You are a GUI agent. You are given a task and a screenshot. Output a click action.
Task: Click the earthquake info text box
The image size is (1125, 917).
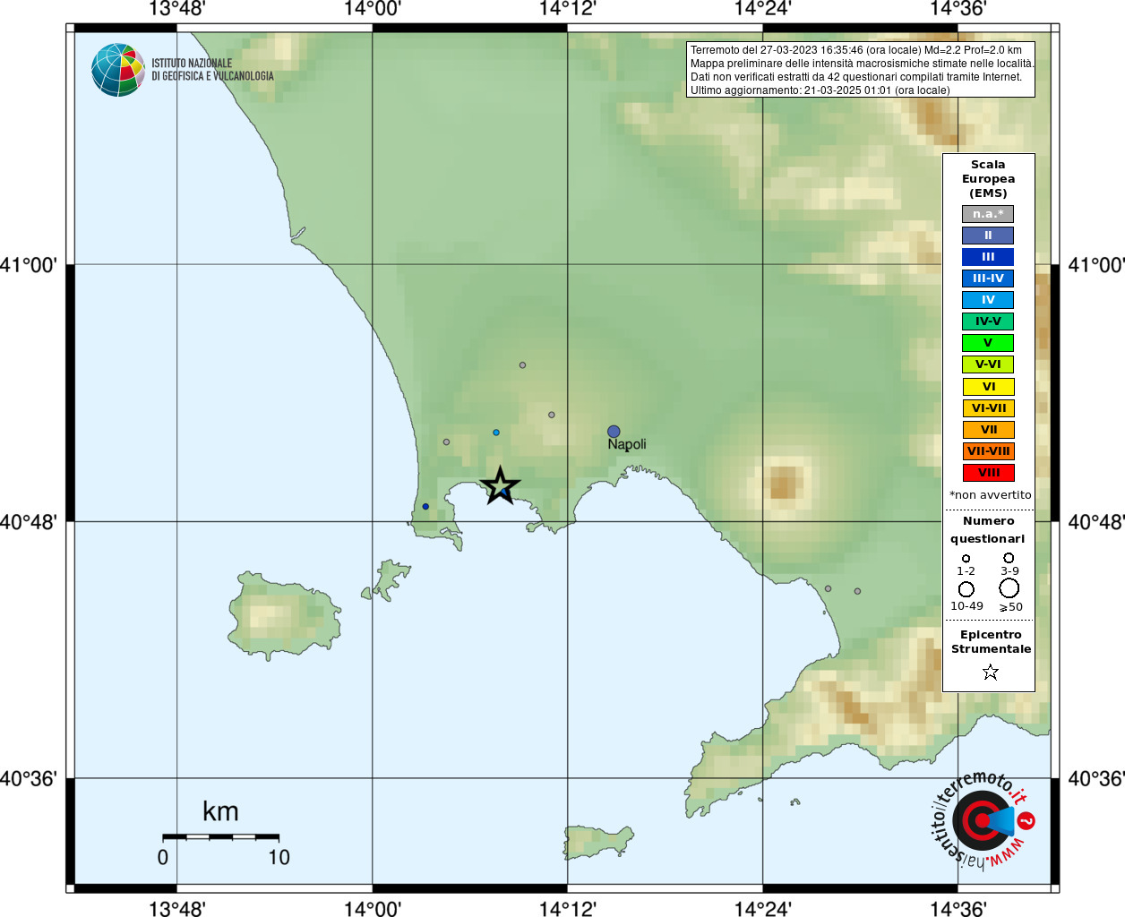point(861,69)
